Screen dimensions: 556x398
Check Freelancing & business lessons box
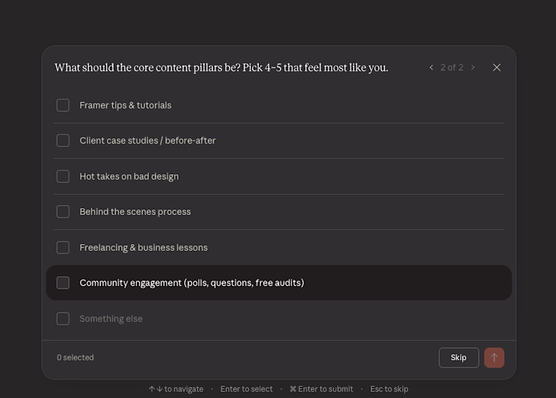point(63,247)
